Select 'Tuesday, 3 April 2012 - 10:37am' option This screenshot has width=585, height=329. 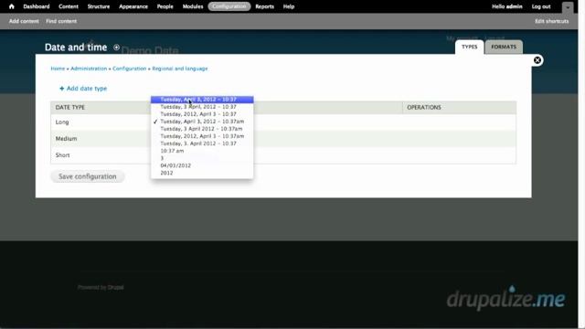click(x=202, y=129)
